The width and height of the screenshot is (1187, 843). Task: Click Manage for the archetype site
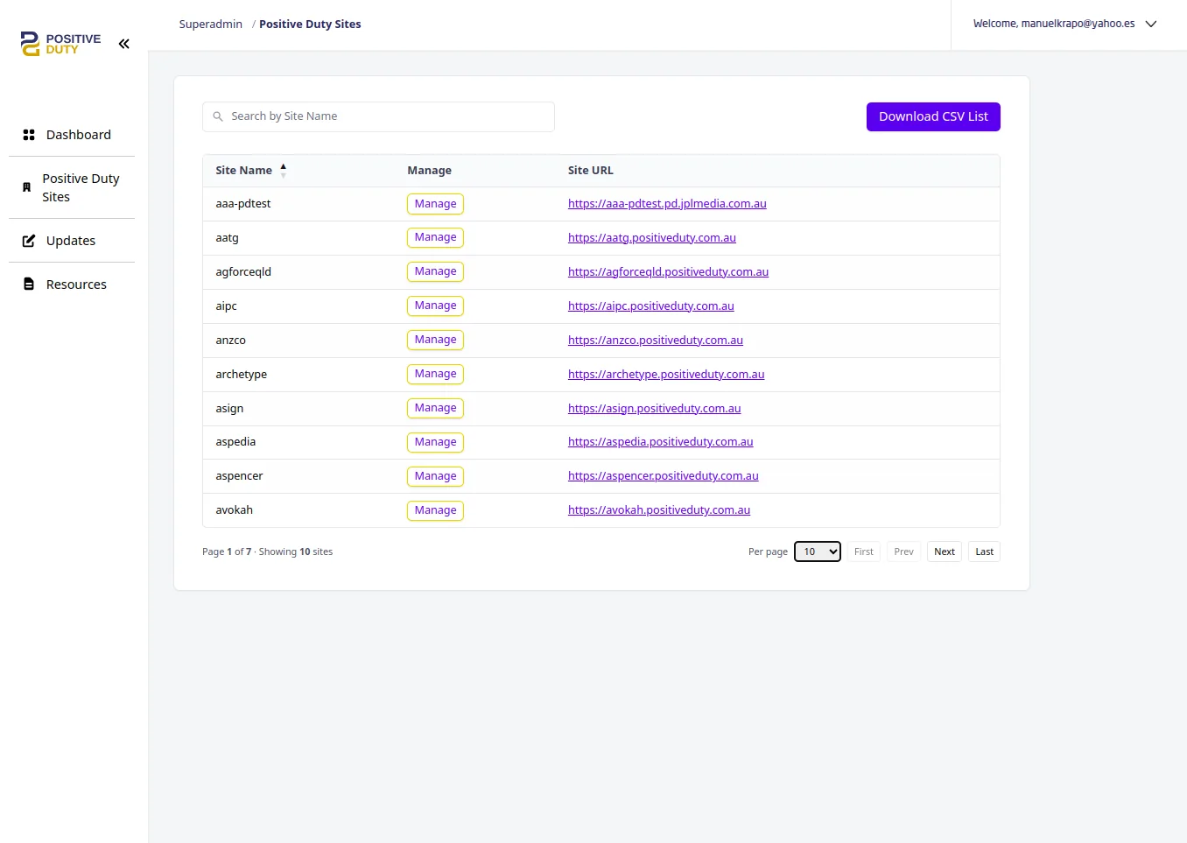coord(435,374)
